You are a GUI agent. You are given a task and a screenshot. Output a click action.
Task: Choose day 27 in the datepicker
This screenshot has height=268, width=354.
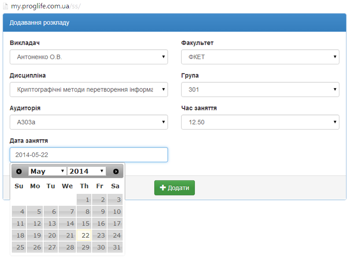point(52,247)
